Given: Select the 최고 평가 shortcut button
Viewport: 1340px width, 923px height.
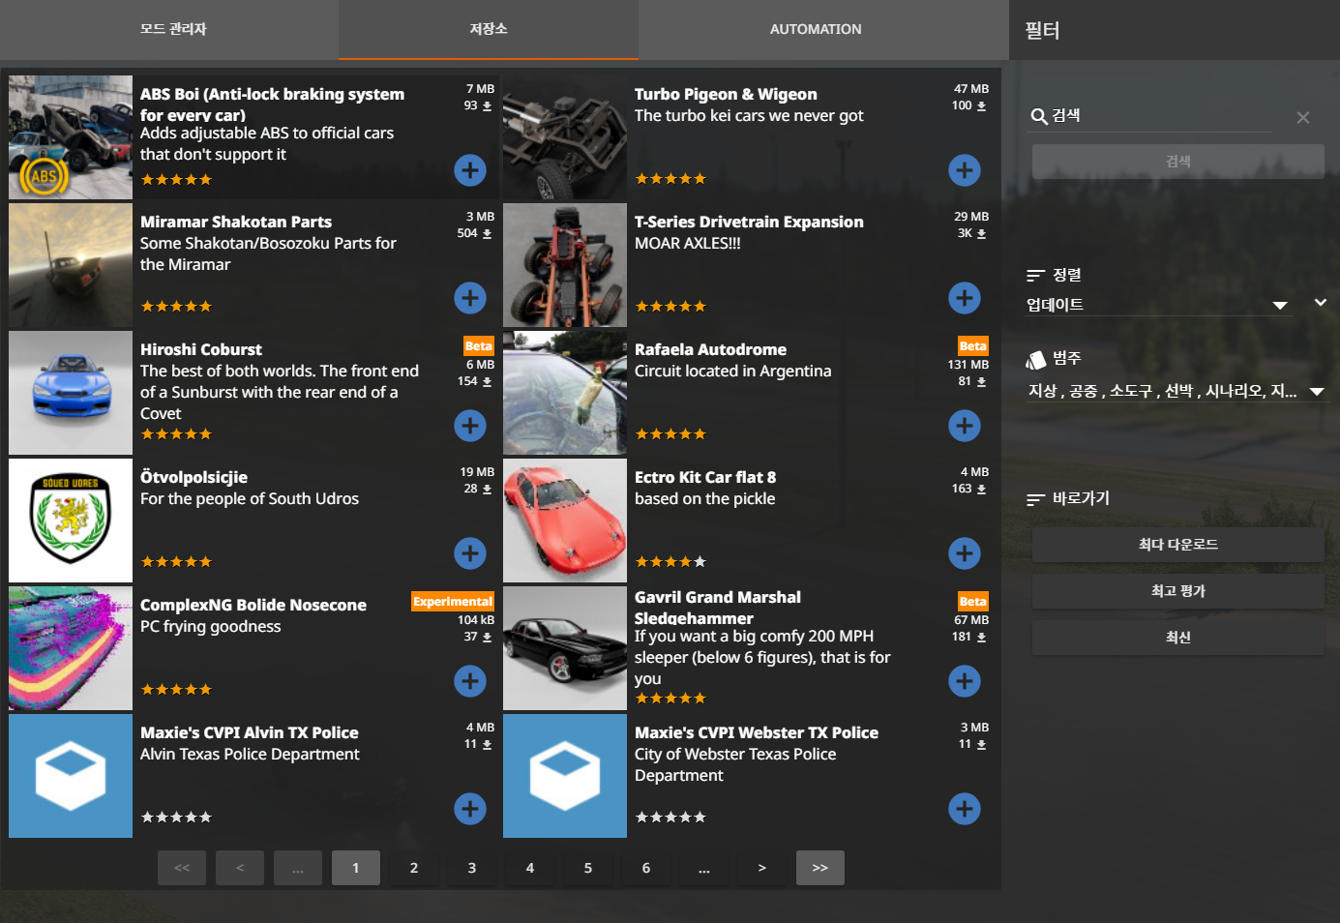Looking at the screenshot, I should tap(1177, 591).
